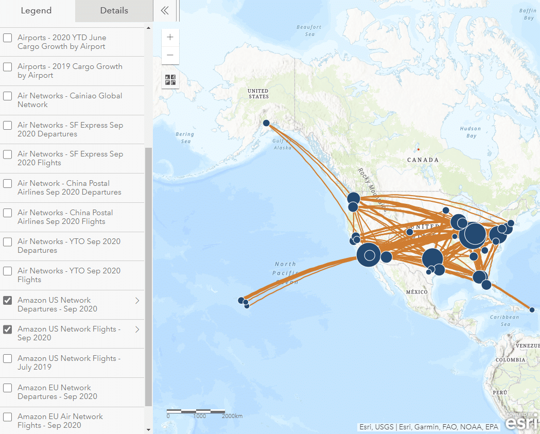Image resolution: width=540 pixels, height=434 pixels.
Task: Click 'Air Networks - Cainiao Global Network' label
Action: [70, 100]
